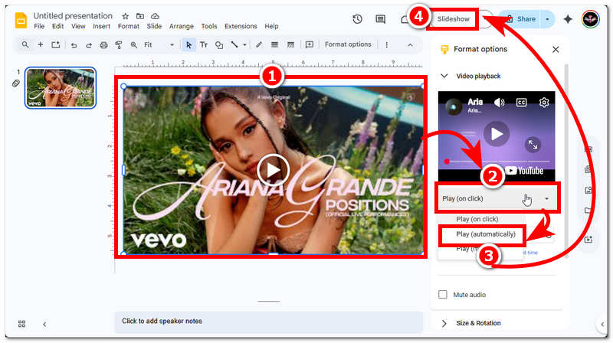
Task: Open the Arrange menu
Action: (x=181, y=26)
